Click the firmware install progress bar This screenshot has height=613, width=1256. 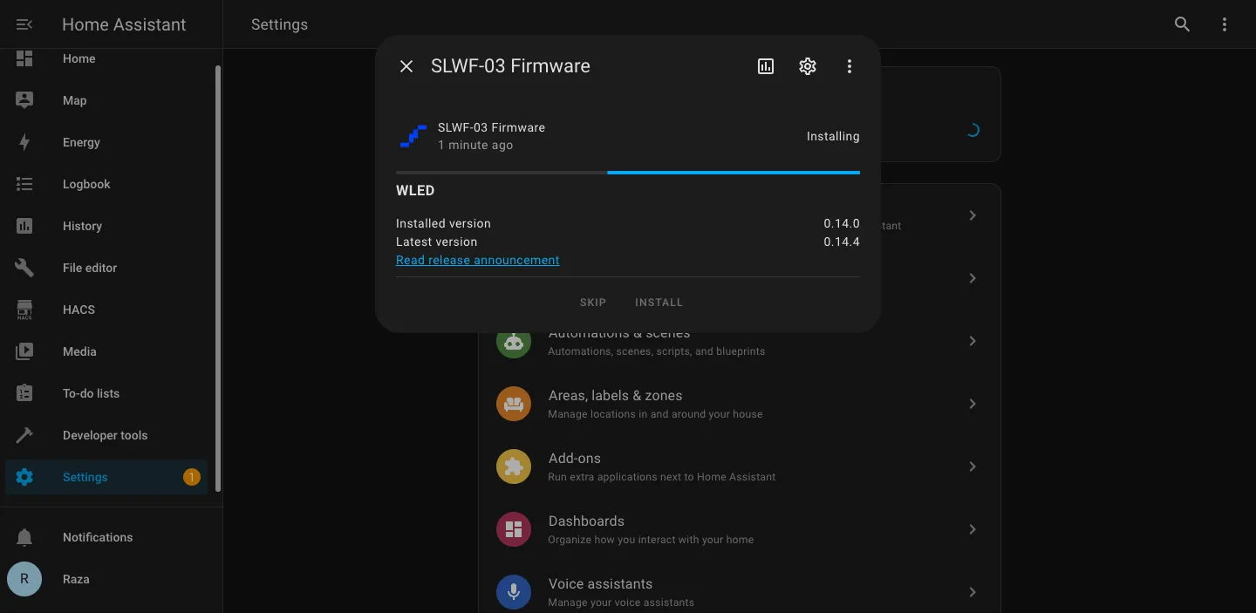coord(628,173)
